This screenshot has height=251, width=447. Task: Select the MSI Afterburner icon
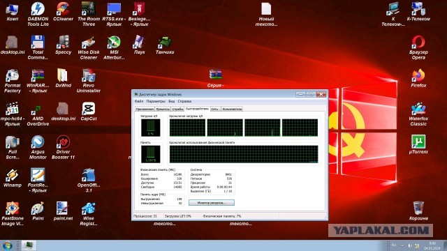[x=114, y=47]
